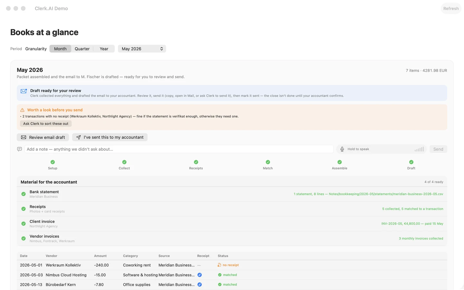
Task: Select Year granularity
Action: click(x=104, y=49)
